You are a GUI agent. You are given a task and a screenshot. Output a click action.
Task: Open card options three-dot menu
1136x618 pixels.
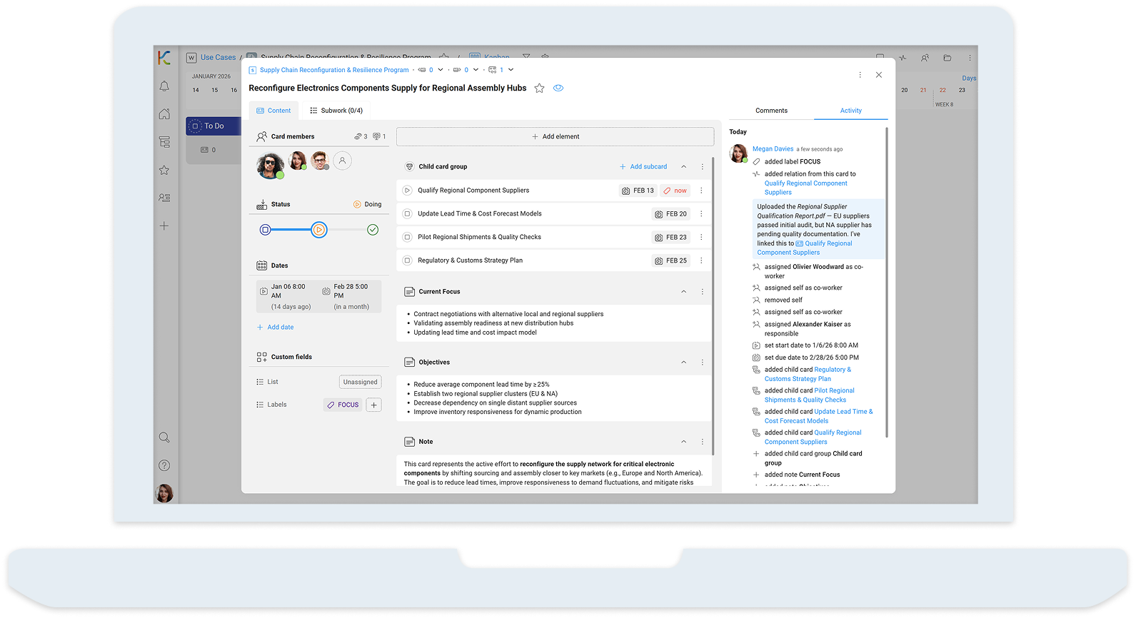(860, 75)
